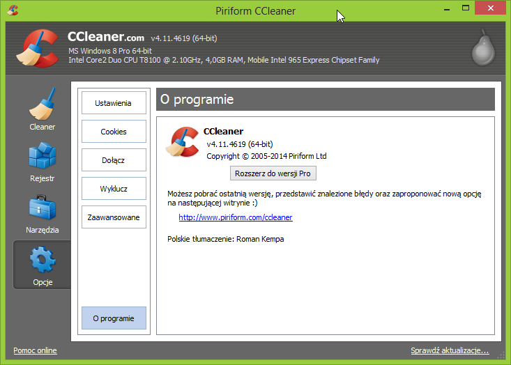Click Sprawdź aktualizacje link
Screen dimensions: 511x365
450,350
